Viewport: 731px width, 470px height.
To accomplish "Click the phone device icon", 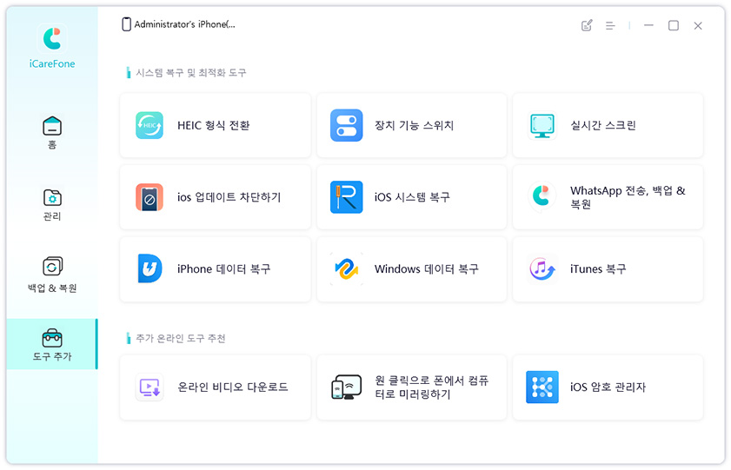I will coord(126,24).
